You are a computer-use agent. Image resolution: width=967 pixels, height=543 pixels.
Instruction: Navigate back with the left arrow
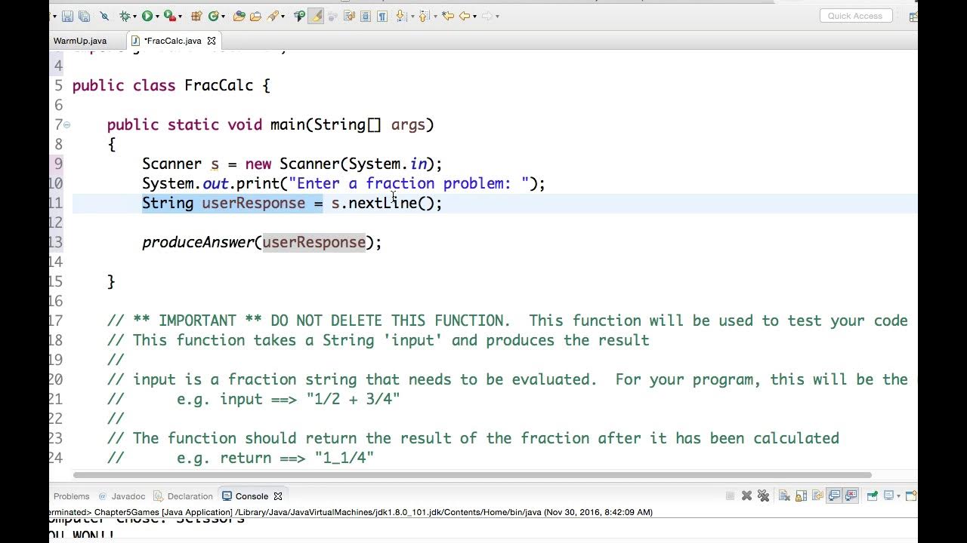pos(464,16)
